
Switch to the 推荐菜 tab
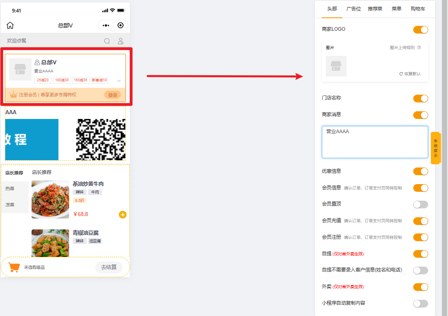click(x=375, y=9)
